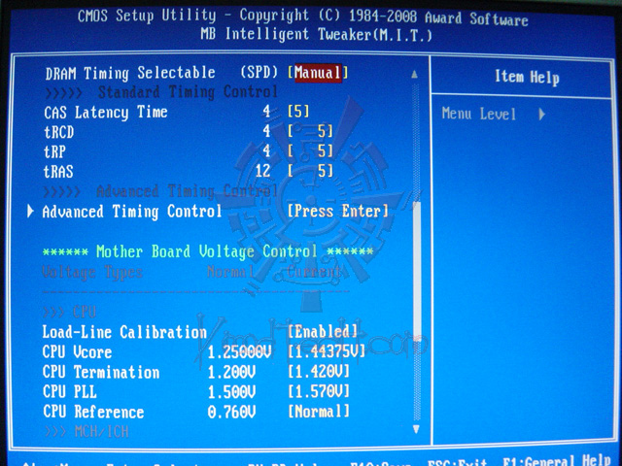Viewport: 622px width, 466px height.
Task: Click the tRCD label
Action: (x=58, y=132)
